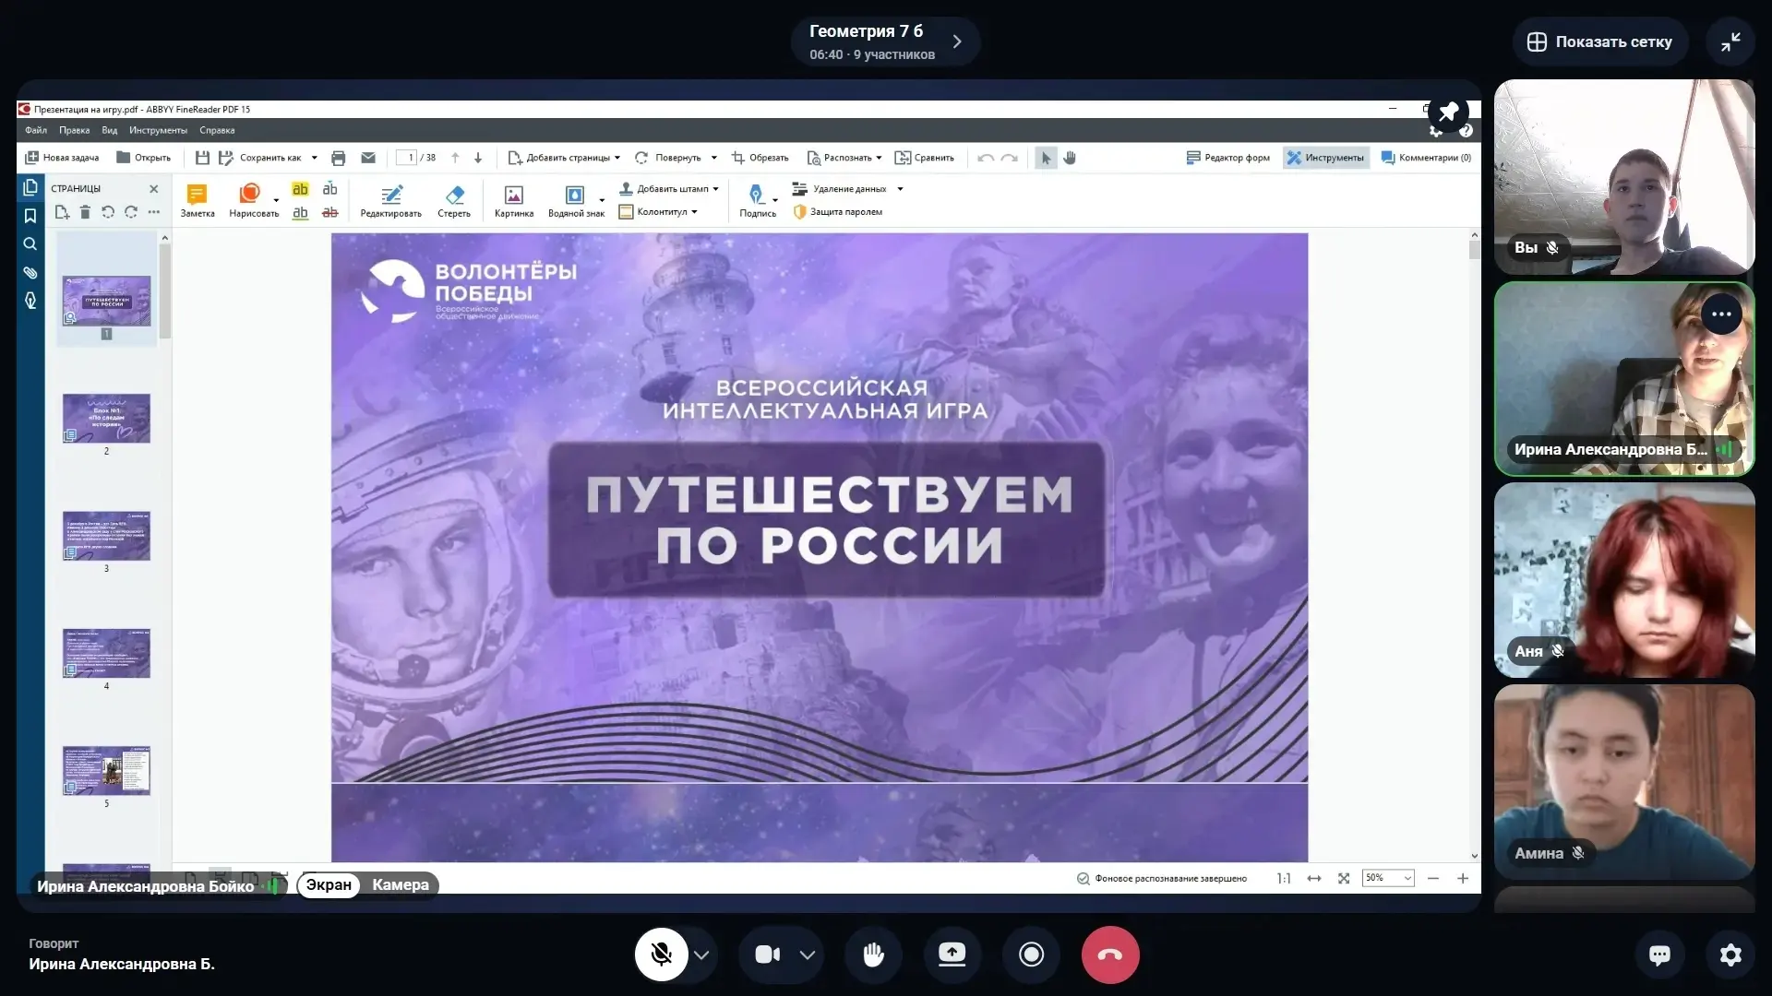This screenshot has width=1772, height=996.
Task: Go to the next page arrow
Action: click(478, 158)
